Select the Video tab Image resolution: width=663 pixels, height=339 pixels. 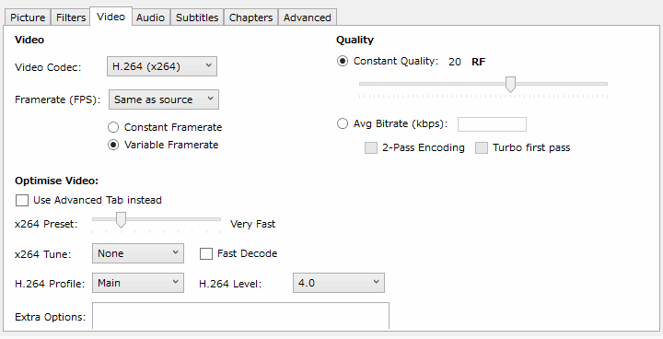110,17
